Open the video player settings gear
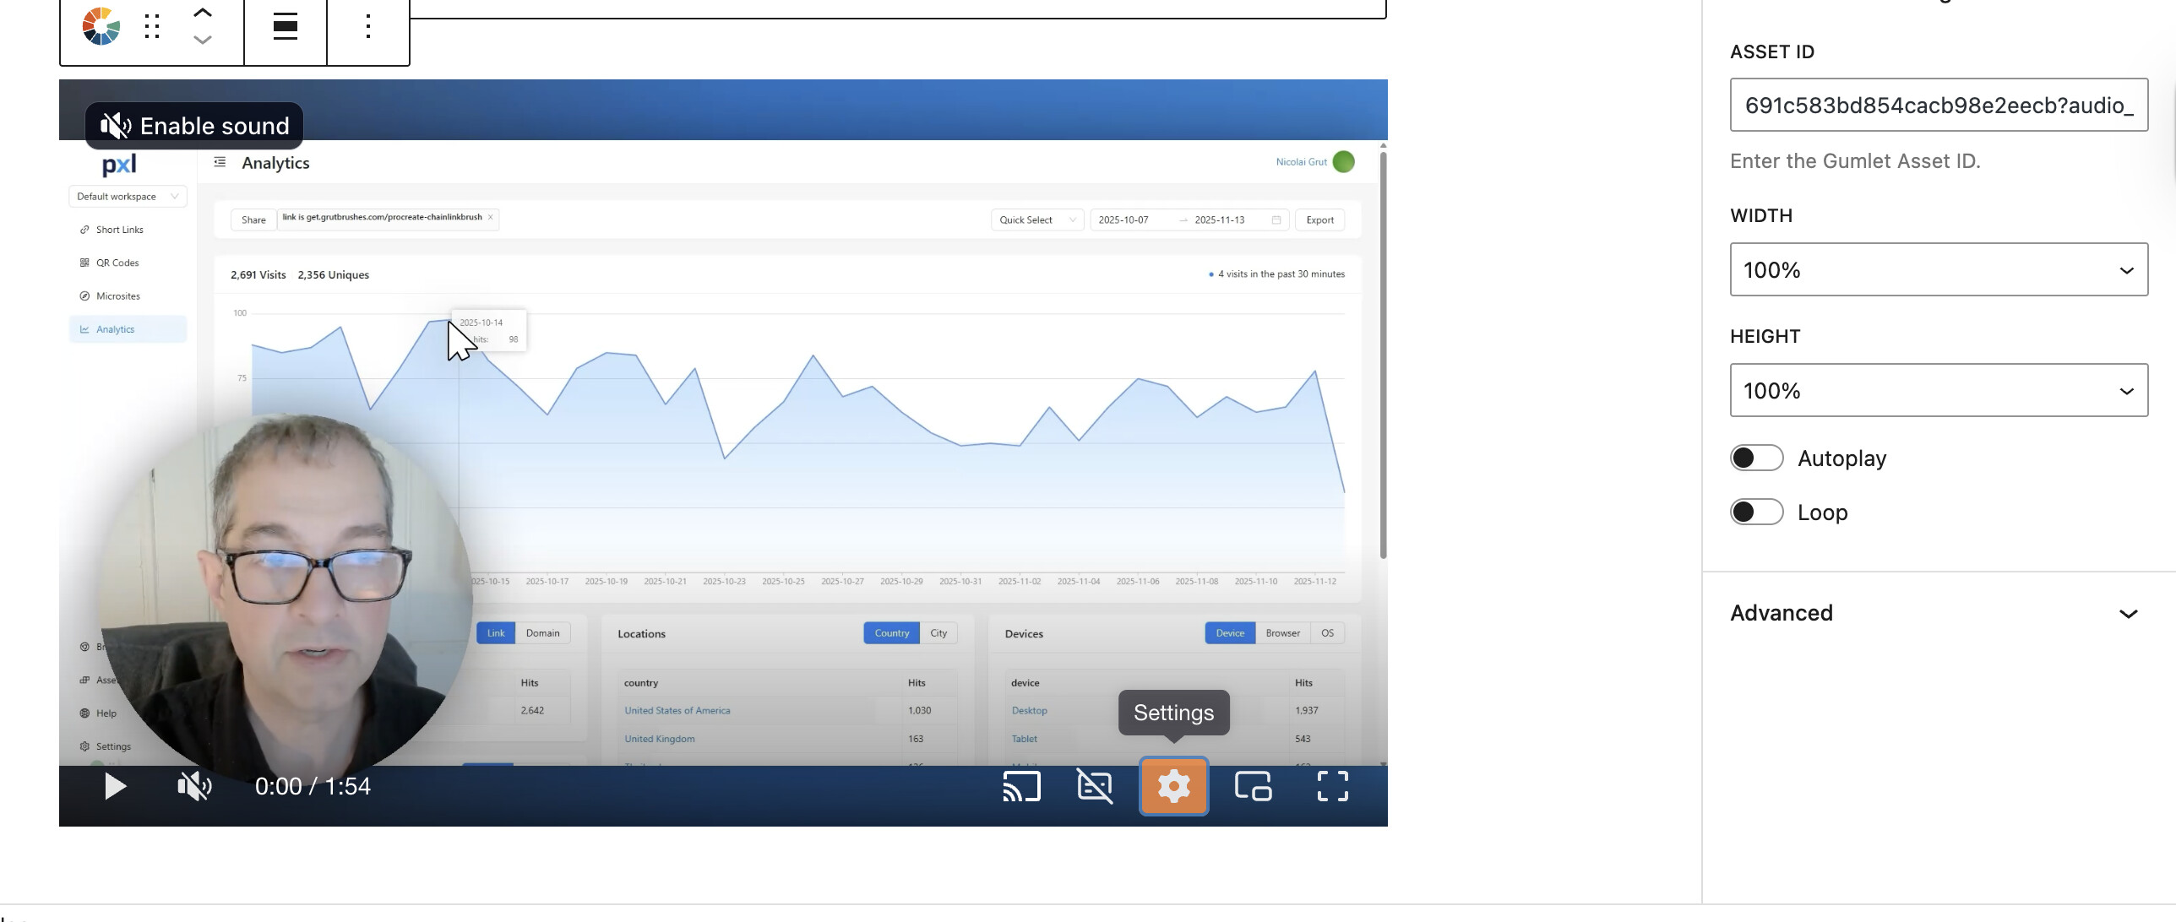 click(1173, 786)
